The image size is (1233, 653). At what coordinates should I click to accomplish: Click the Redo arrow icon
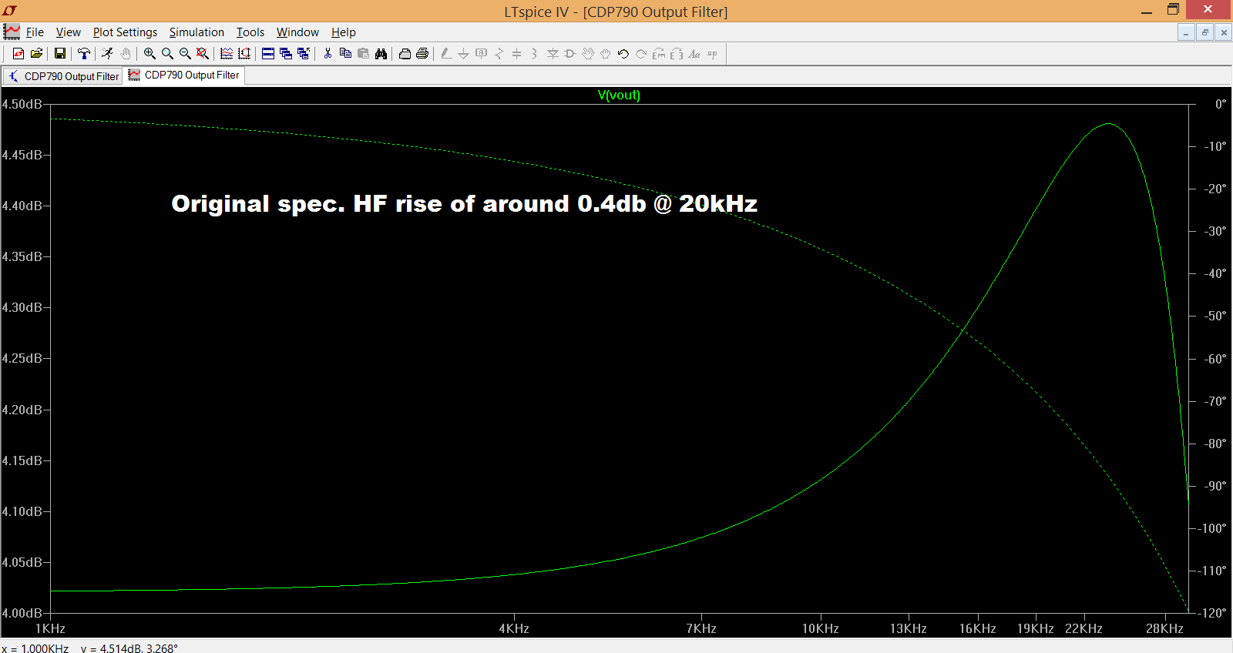[x=641, y=53]
